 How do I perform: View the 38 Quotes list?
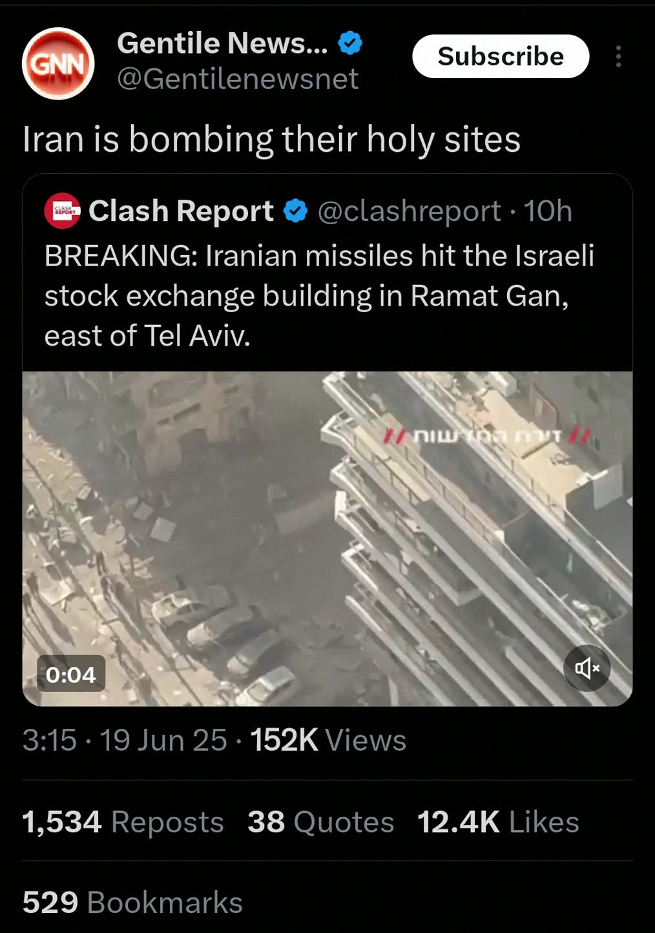320,822
